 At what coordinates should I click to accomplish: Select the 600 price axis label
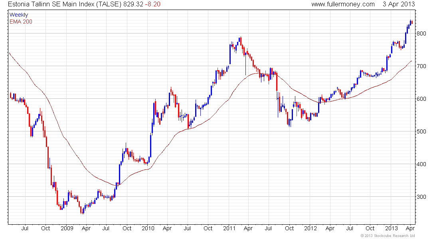pos(421,99)
